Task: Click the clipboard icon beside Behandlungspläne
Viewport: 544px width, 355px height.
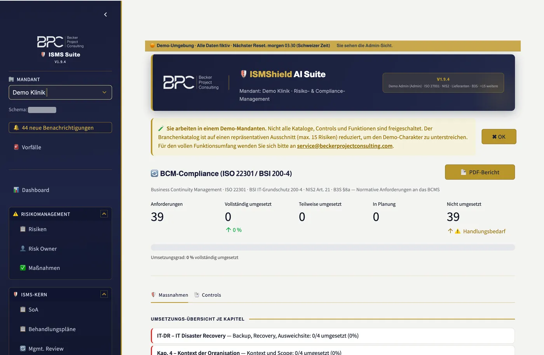Action: tap(23, 329)
